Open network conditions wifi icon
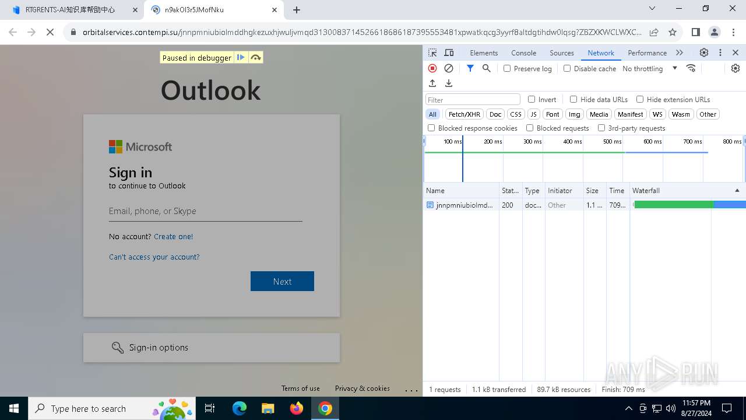Image resolution: width=746 pixels, height=420 pixels. click(691, 68)
